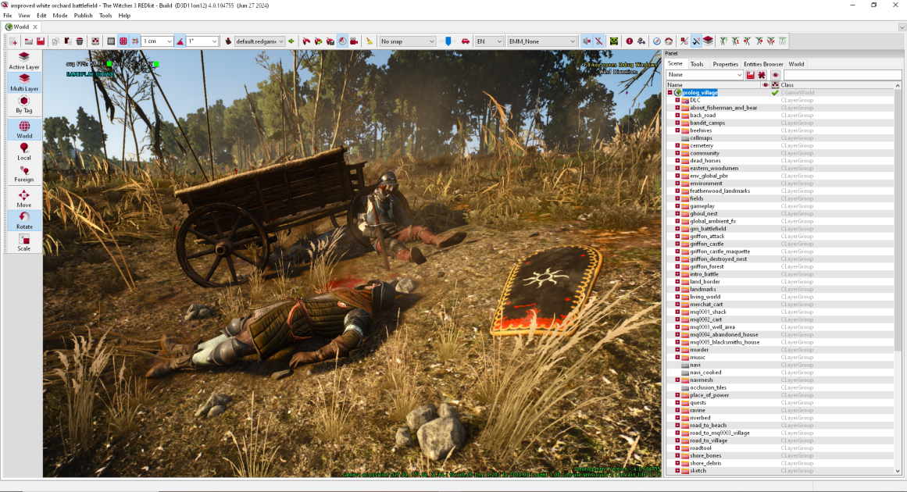Switch to Foreign transform space
This screenshot has height=492, width=907.
coord(24,173)
